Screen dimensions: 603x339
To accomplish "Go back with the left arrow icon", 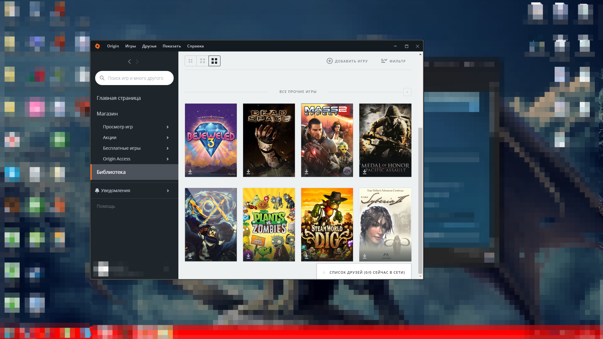I will [129, 62].
